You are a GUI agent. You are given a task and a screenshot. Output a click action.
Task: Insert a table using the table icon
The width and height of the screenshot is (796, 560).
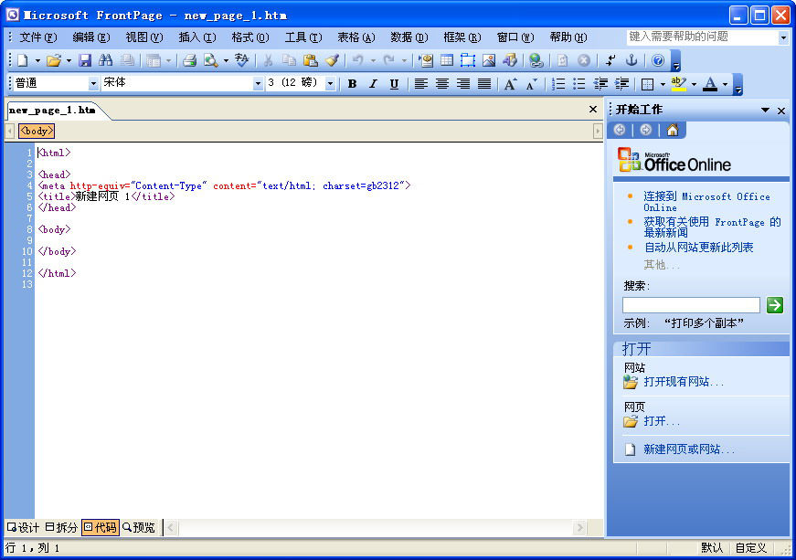(x=447, y=61)
